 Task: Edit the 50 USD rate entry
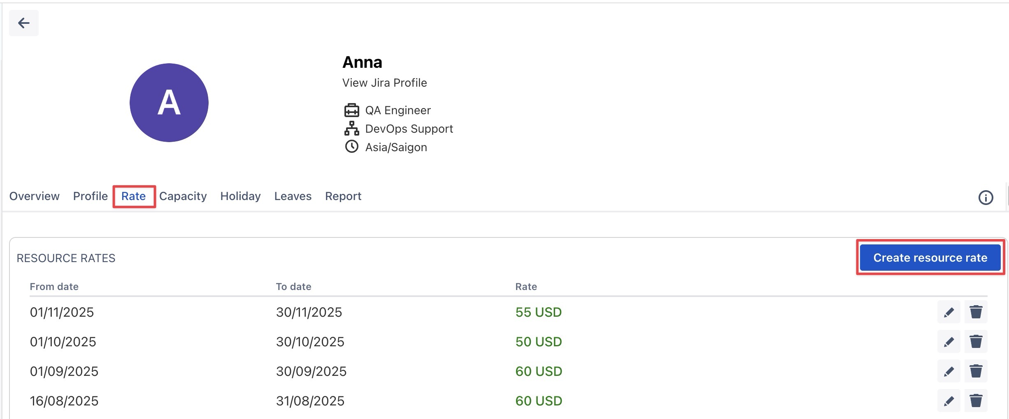pyautogui.click(x=949, y=342)
